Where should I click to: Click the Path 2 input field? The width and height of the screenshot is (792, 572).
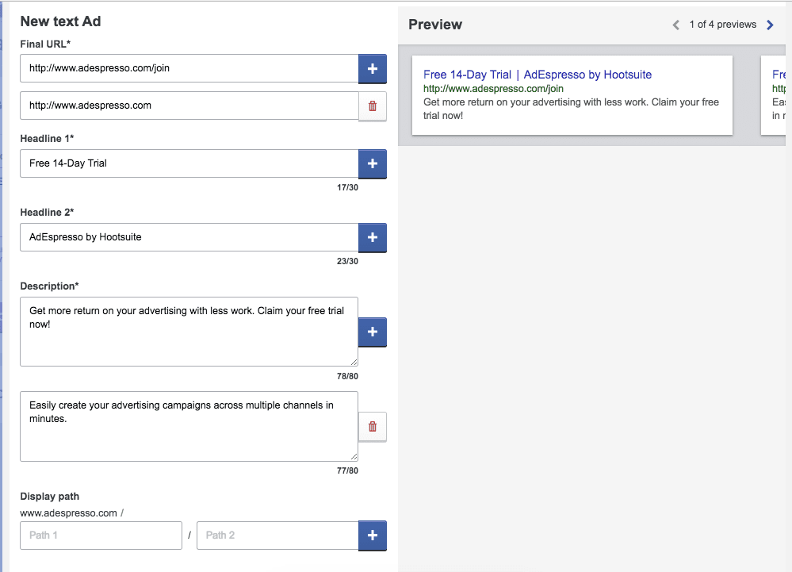pos(277,536)
